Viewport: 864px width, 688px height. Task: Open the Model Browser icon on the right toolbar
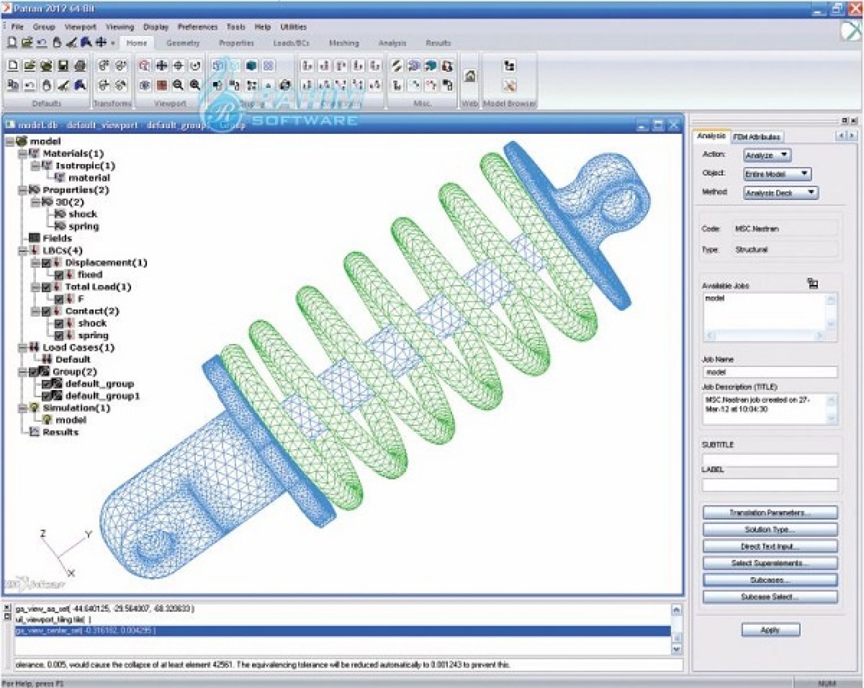[x=509, y=66]
